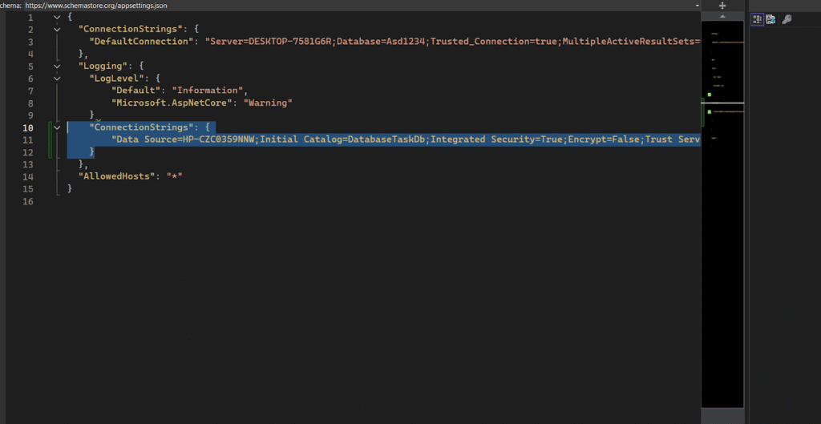Collapse the selected ConnectionStrings block on line 10
Image resolution: width=821 pixels, height=424 pixels.
point(56,127)
